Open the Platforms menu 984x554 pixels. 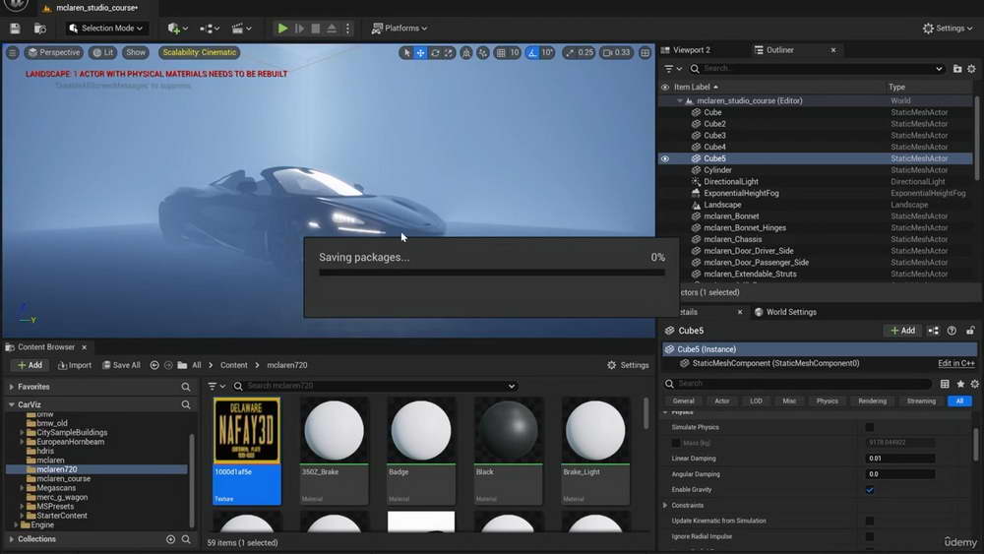tap(400, 29)
